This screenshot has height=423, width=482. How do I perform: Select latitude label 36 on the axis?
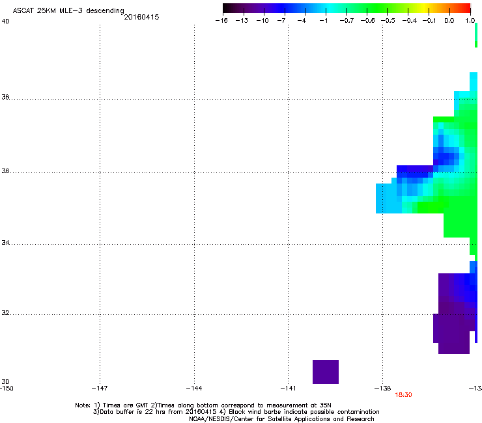click(5, 171)
